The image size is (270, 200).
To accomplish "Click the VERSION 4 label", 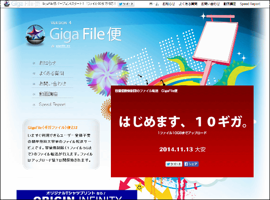I will [61, 23].
